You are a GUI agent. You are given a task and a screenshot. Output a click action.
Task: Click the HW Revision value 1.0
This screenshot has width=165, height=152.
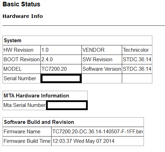tap(45, 50)
